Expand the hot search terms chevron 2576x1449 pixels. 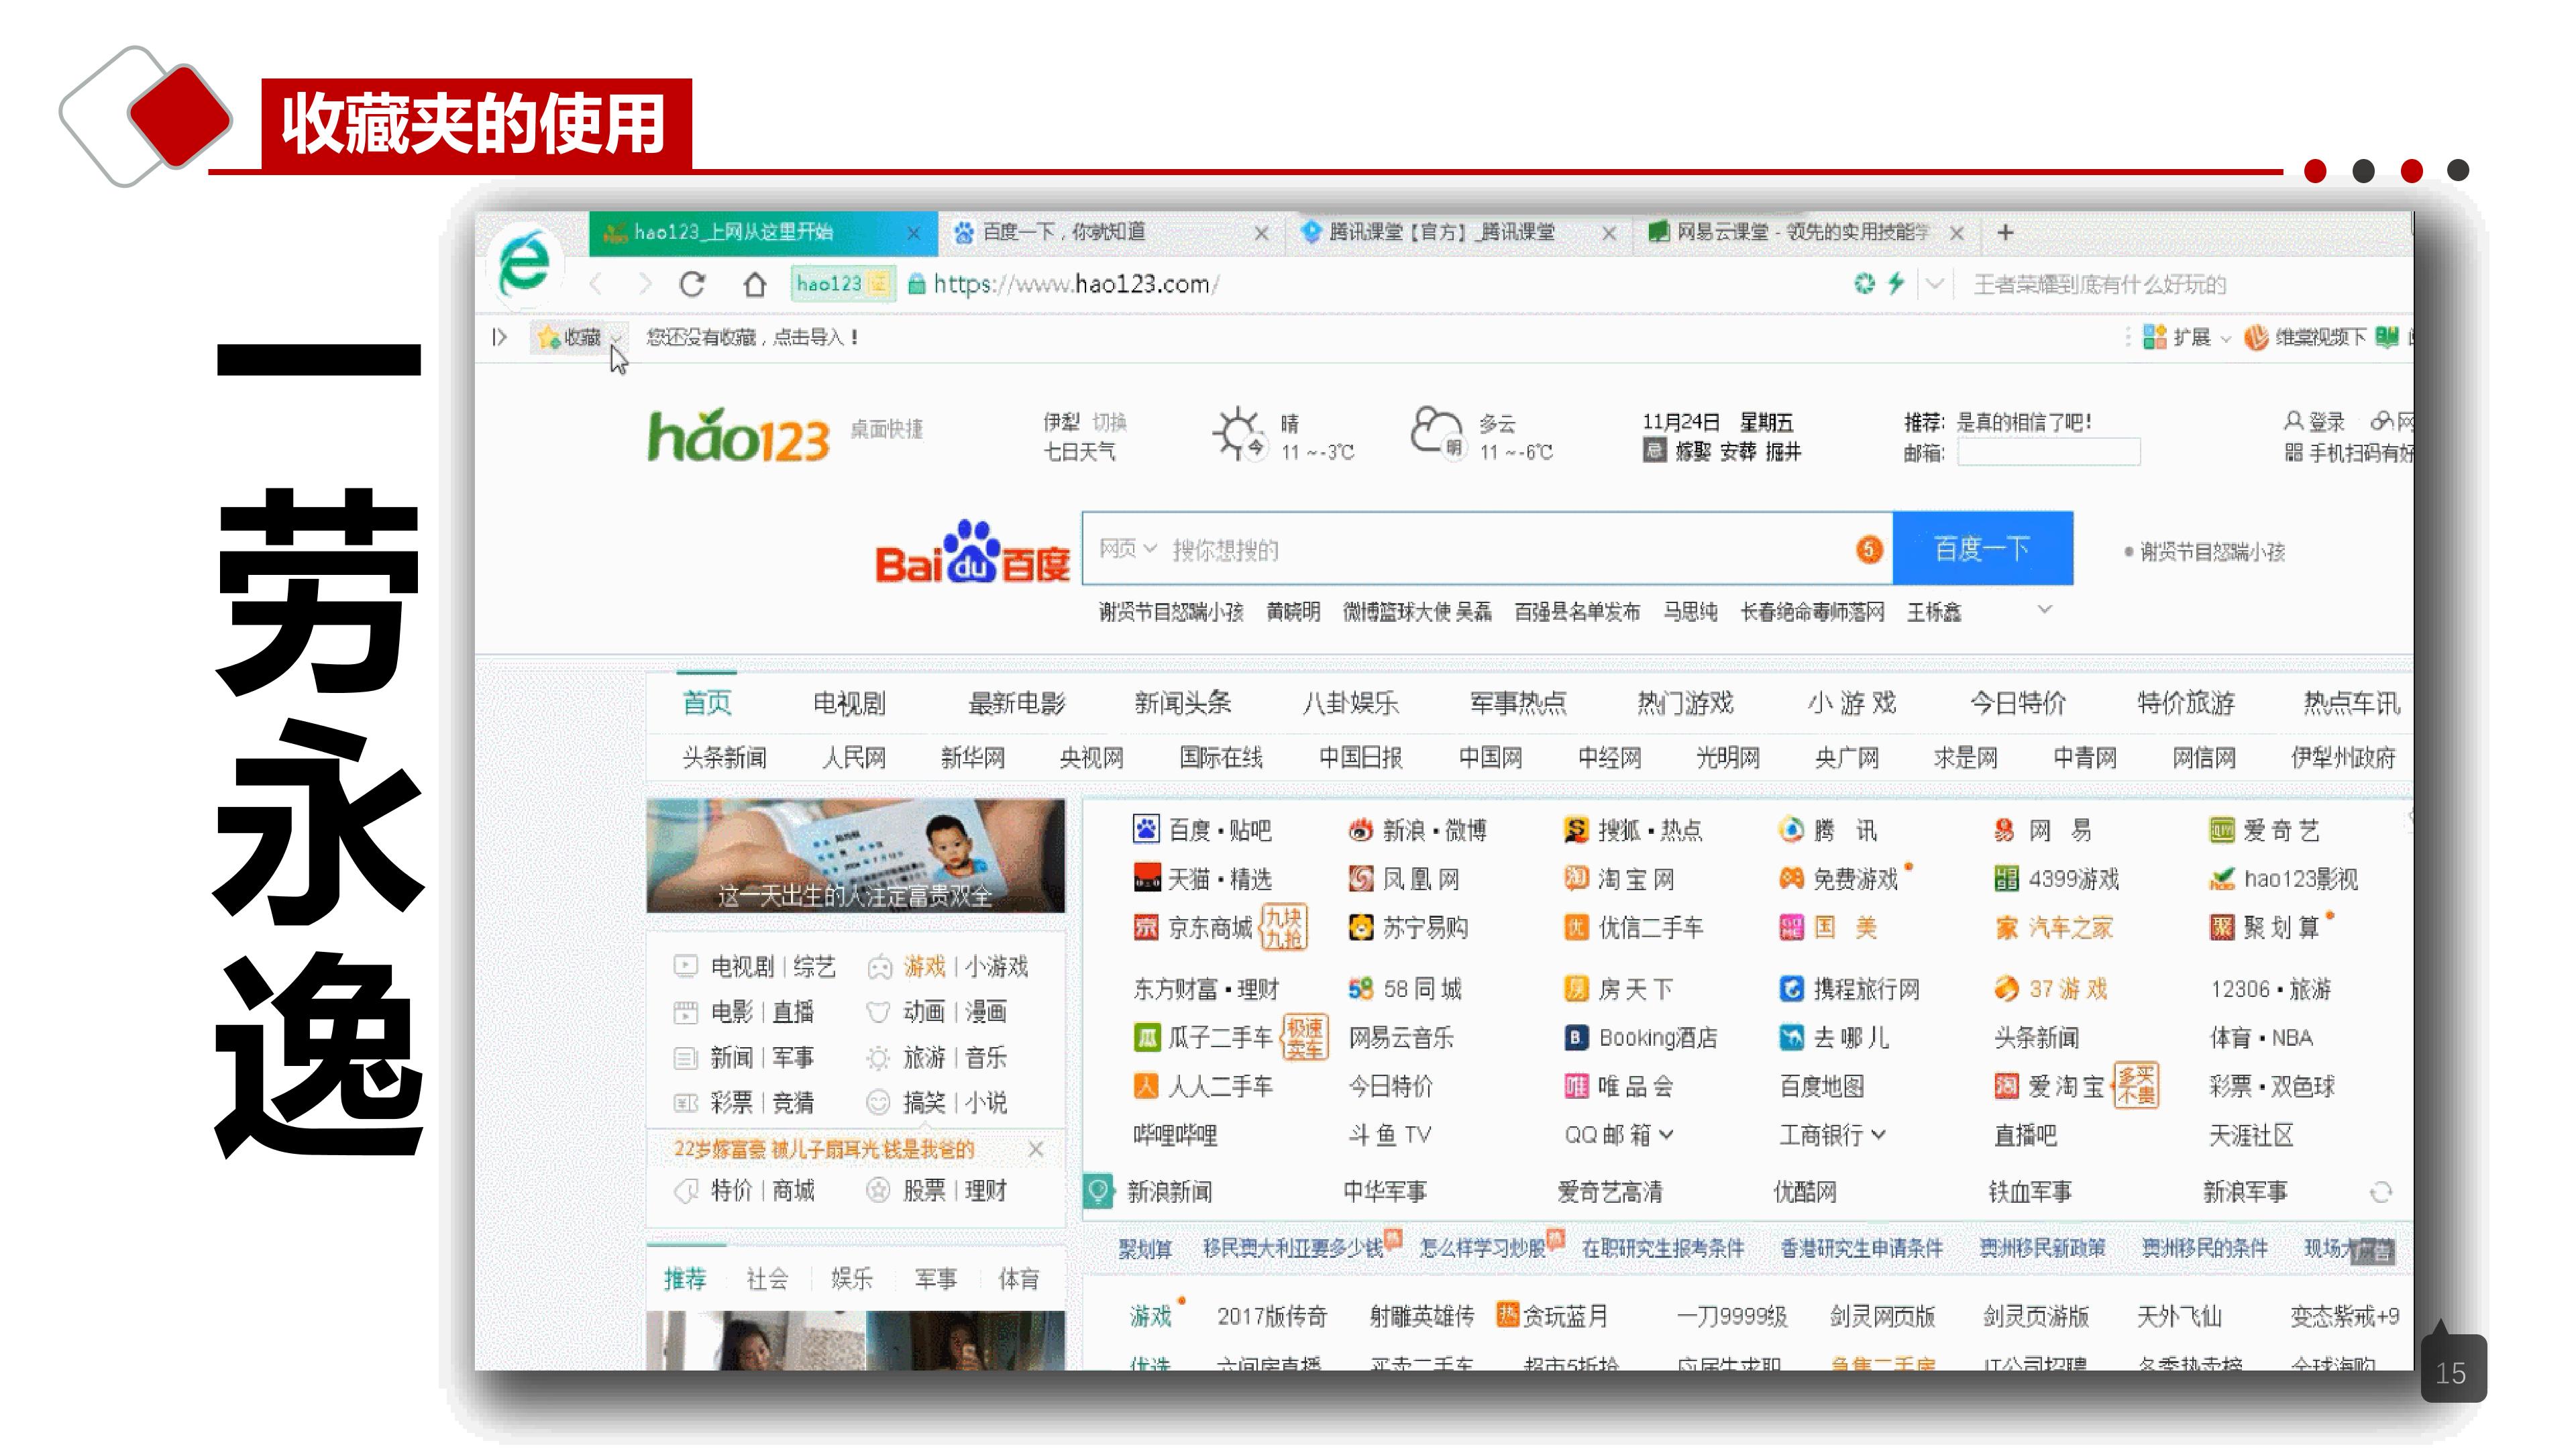coord(2045,609)
